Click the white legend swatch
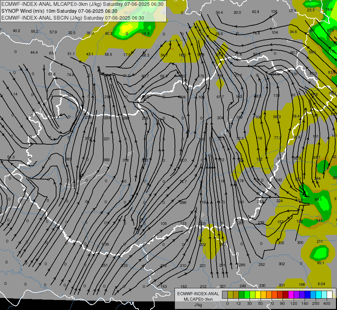The width and height of the screenshot is (337, 310). tap(330, 294)
